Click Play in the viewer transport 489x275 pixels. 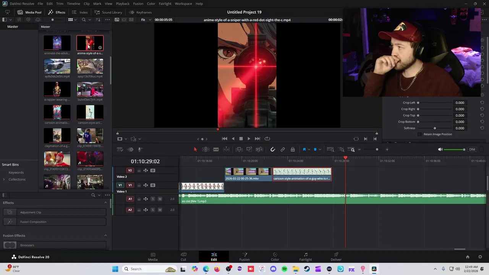click(249, 139)
